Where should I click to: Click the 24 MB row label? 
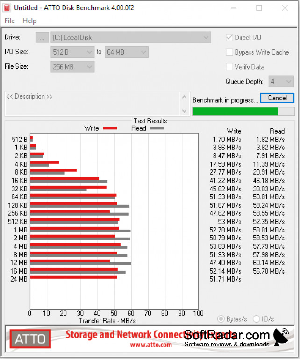[19, 279]
